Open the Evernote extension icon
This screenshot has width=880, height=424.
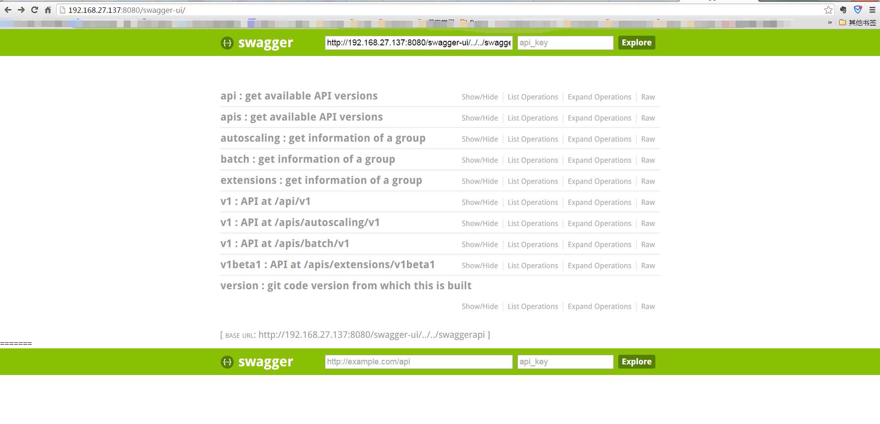(843, 10)
